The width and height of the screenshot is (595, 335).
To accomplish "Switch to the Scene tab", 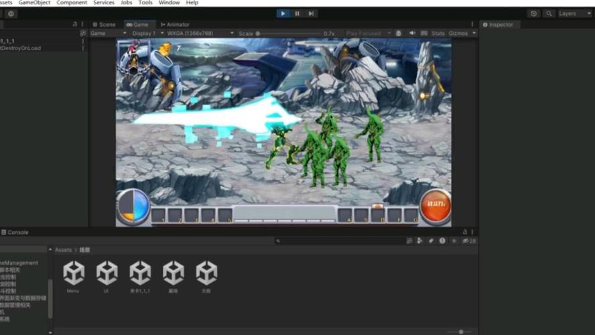I will [x=104, y=25].
